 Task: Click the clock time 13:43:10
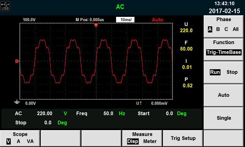coord(224,3)
